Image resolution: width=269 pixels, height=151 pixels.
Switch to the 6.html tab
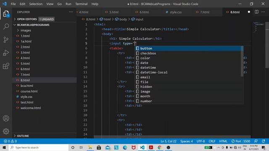click(x=142, y=12)
